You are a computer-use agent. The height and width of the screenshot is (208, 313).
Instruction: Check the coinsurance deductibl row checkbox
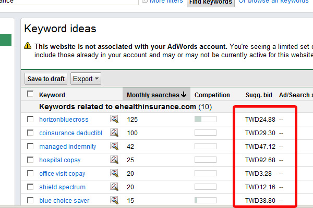pyautogui.click(x=30, y=133)
